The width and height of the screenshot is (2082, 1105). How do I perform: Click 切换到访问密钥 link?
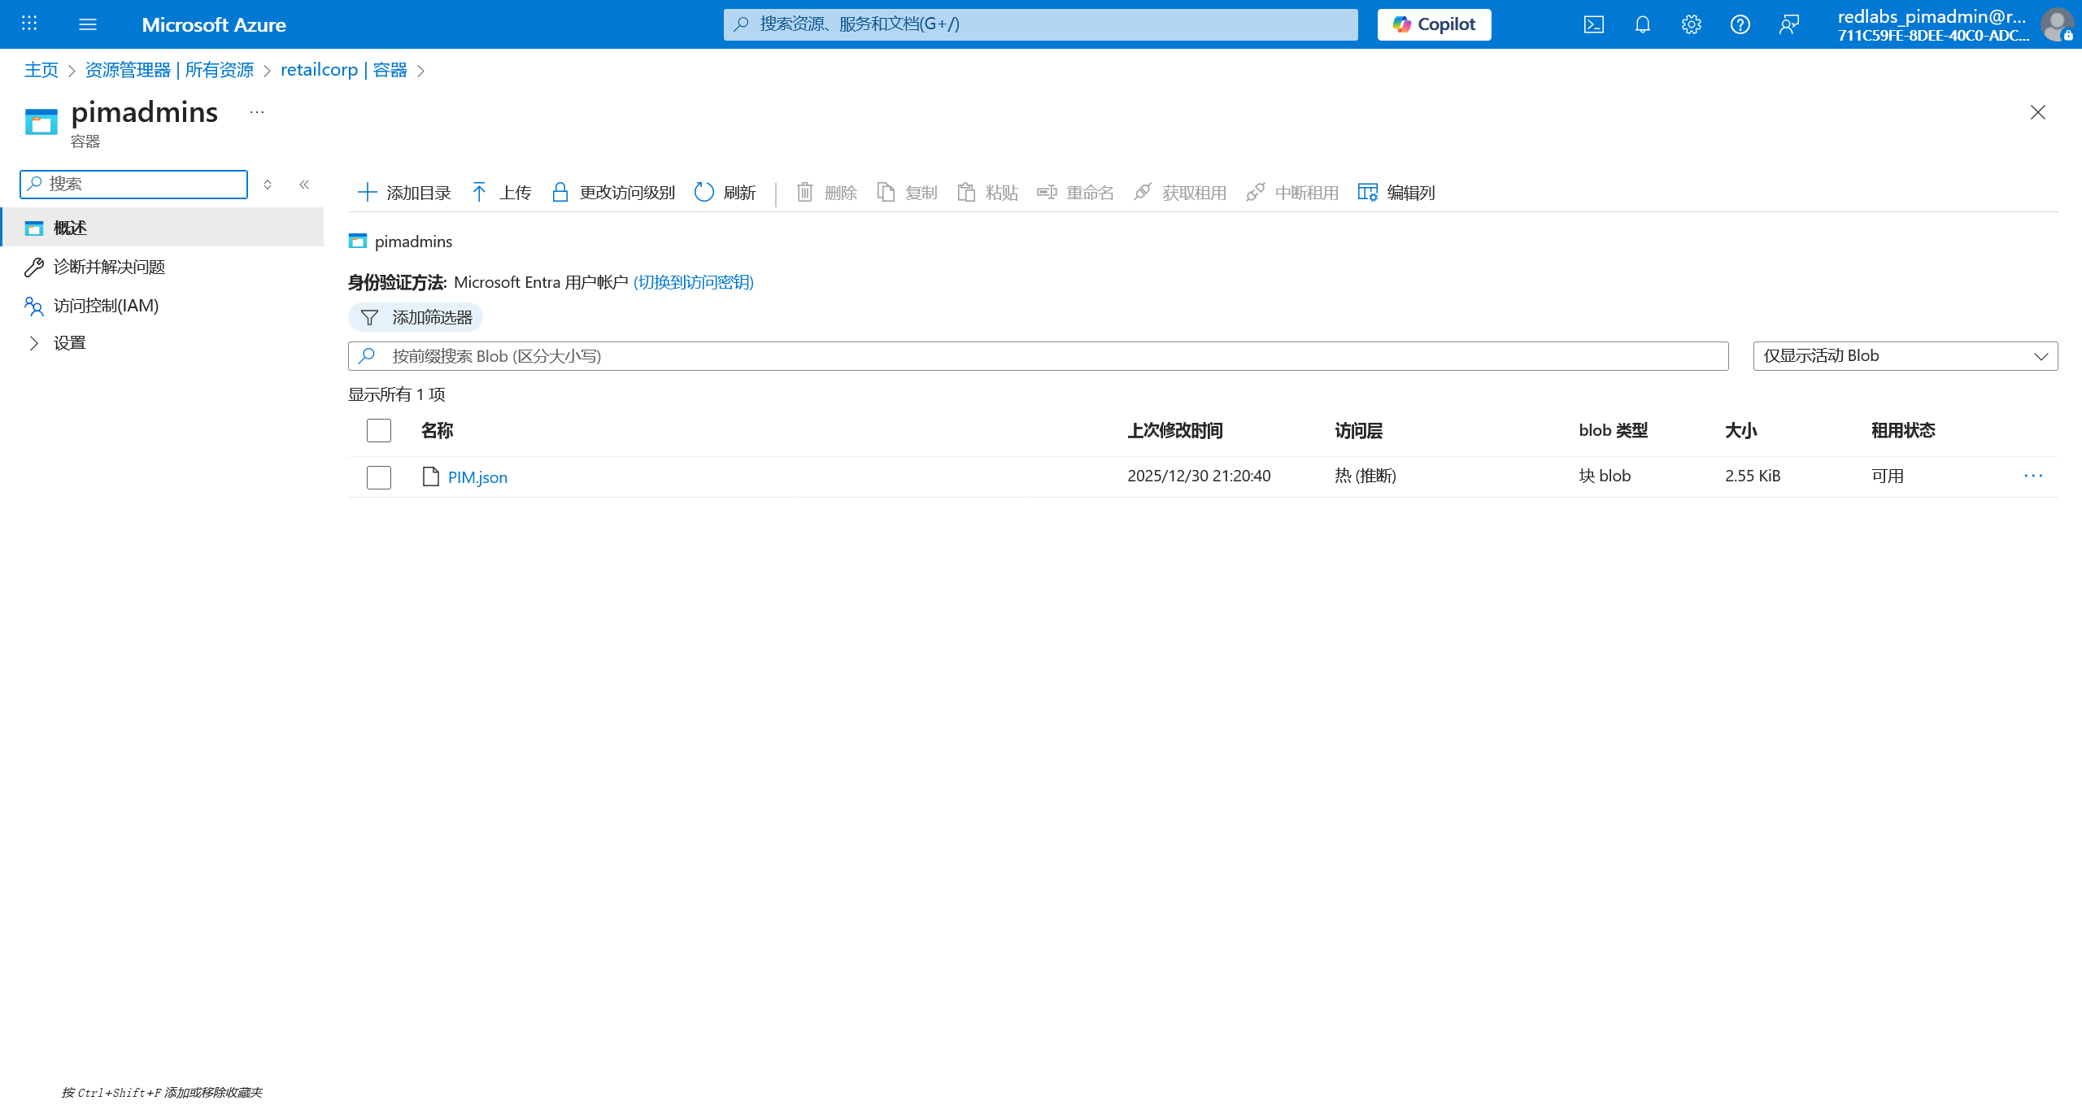[693, 282]
